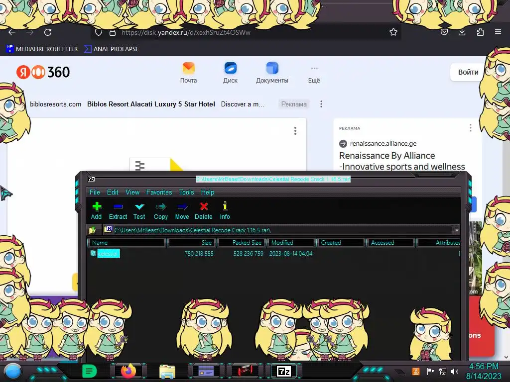
Task: Open the View menu in 7-Zip
Action: (x=132, y=192)
